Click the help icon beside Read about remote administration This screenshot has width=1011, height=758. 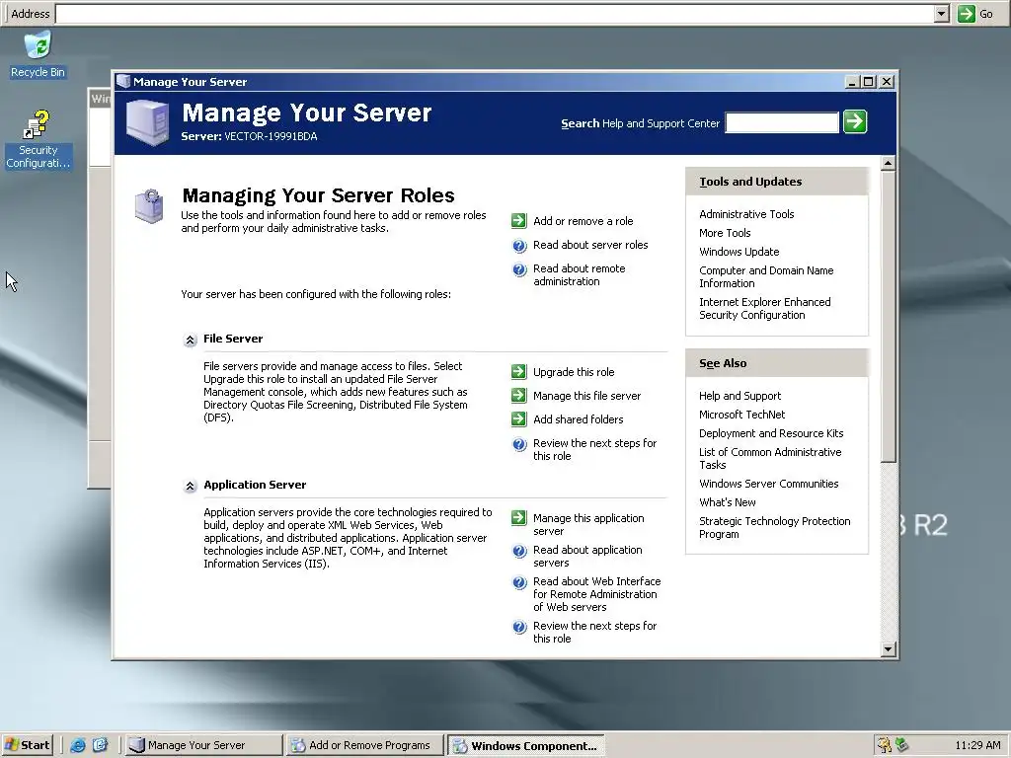(x=519, y=269)
